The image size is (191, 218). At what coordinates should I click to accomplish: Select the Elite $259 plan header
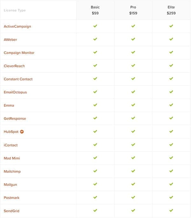[x=171, y=10]
